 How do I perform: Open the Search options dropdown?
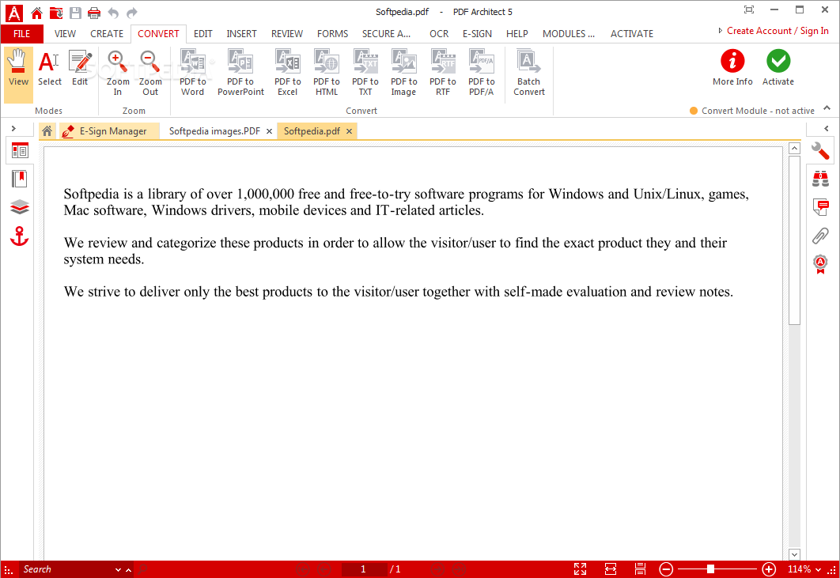pyautogui.click(x=118, y=569)
